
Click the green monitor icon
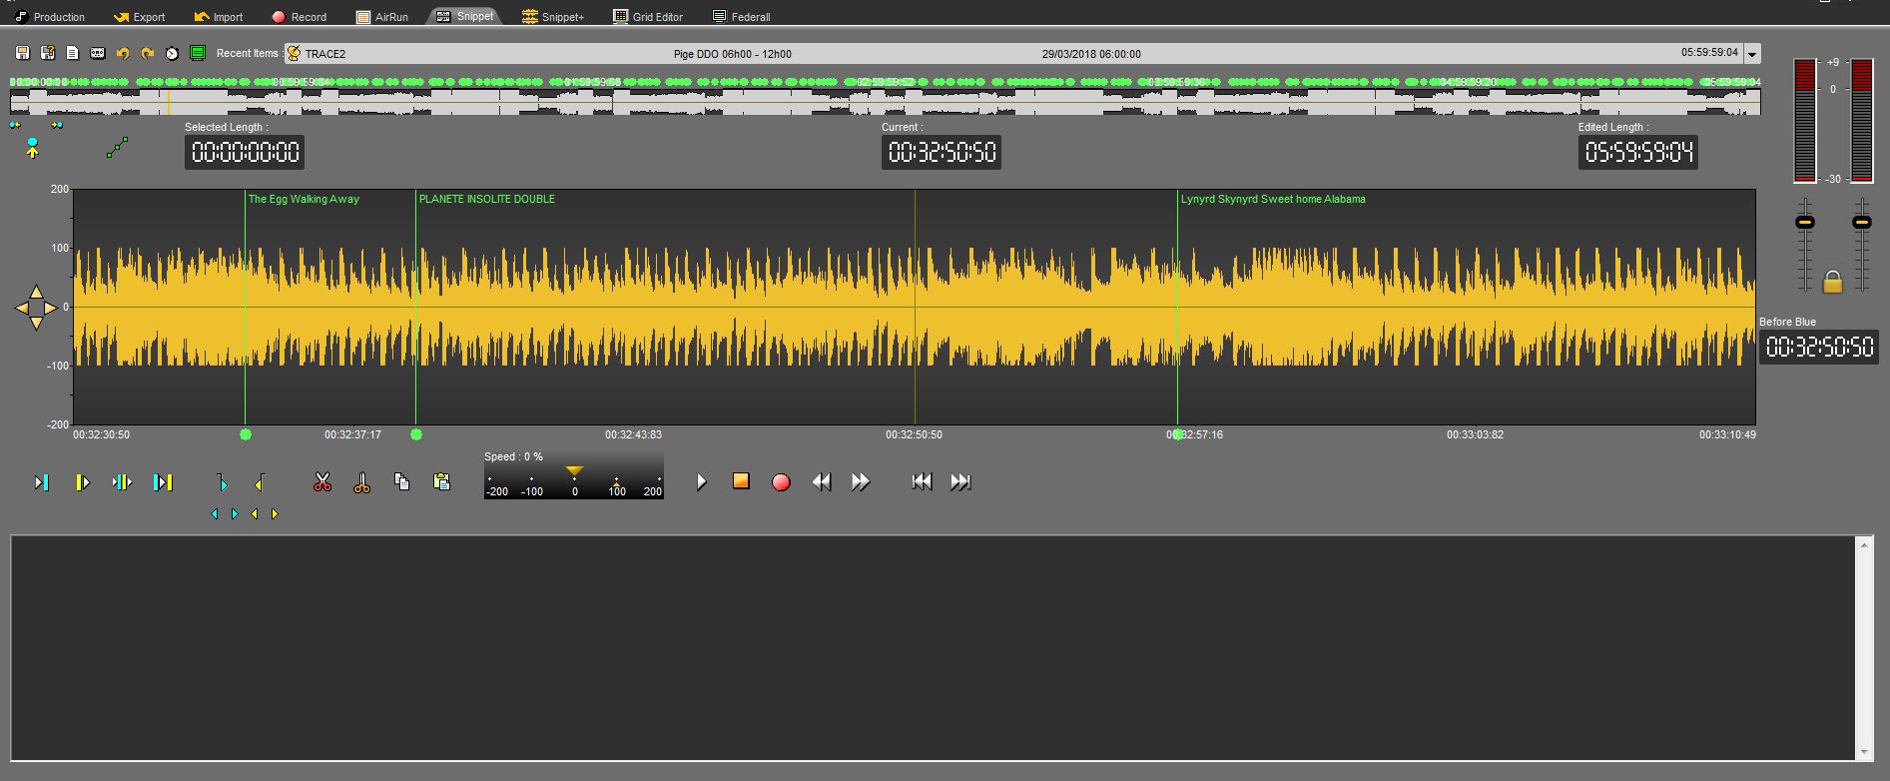(x=198, y=53)
